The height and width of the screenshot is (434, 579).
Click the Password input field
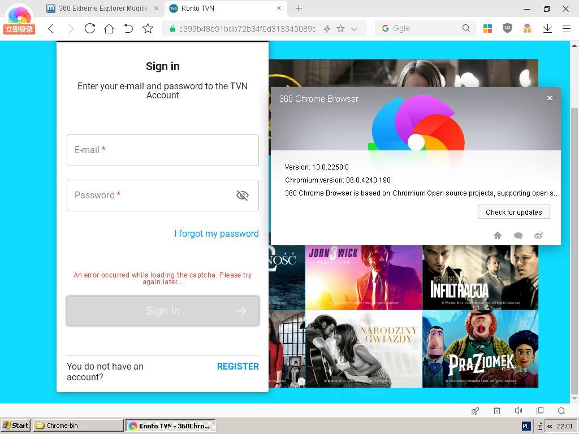click(162, 196)
